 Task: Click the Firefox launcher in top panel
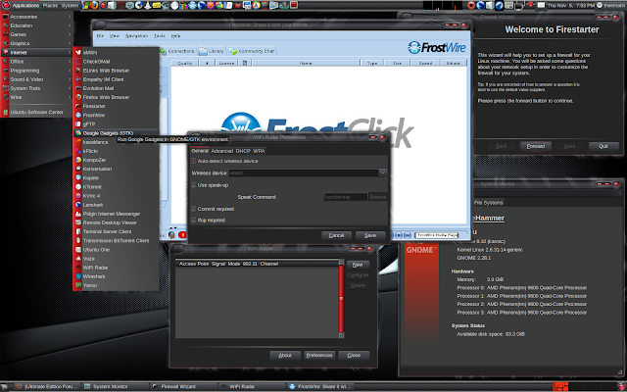coord(94,5)
